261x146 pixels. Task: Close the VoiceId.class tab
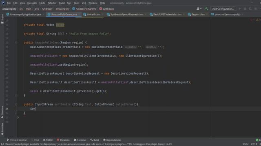tap(102, 15)
